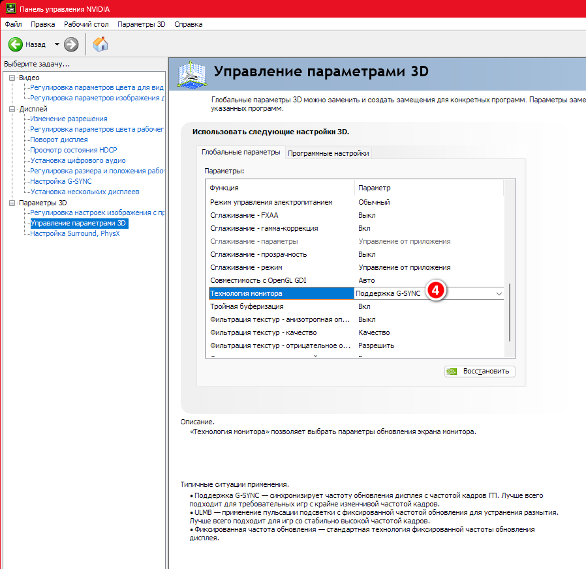The image size is (586, 569).
Task: Collapse the Дисплей tree node
Action: tap(12, 109)
